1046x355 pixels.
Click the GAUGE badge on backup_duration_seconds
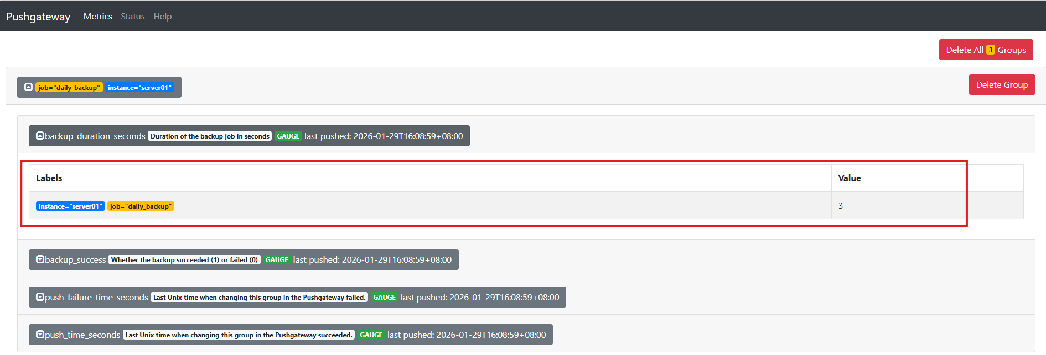288,136
